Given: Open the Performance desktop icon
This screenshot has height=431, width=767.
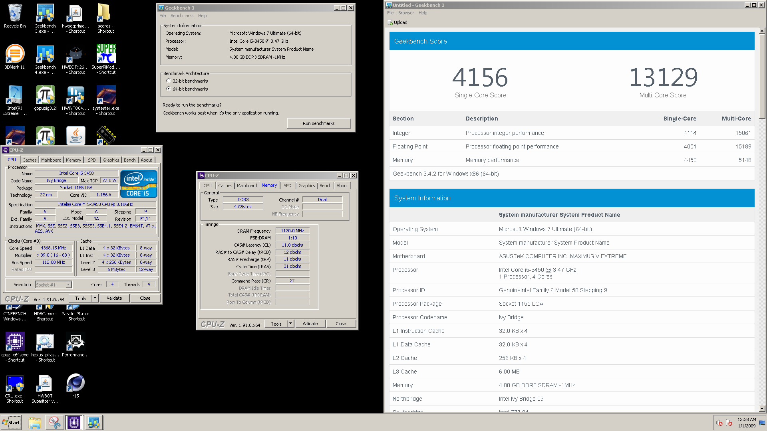Looking at the screenshot, I should click(76, 344).
